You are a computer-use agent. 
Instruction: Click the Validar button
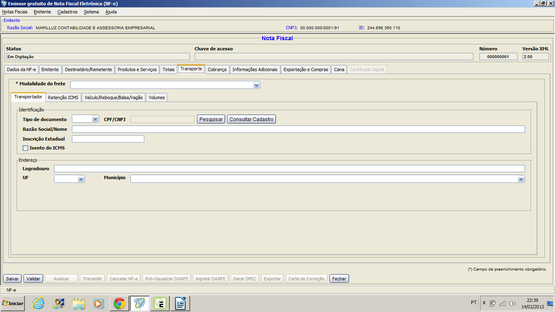coord(33,279)
